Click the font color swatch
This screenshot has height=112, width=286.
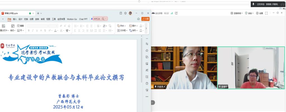tap(56, 30)
